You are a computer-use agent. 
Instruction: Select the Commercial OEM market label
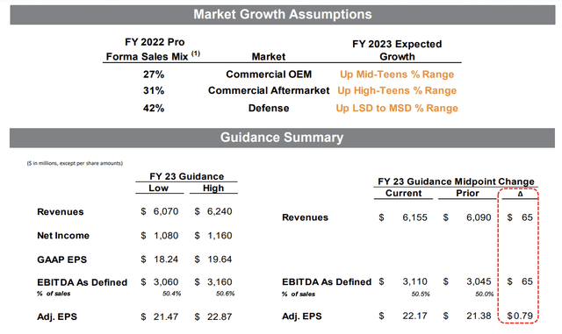pyautogui.click(x=269, y=75)
